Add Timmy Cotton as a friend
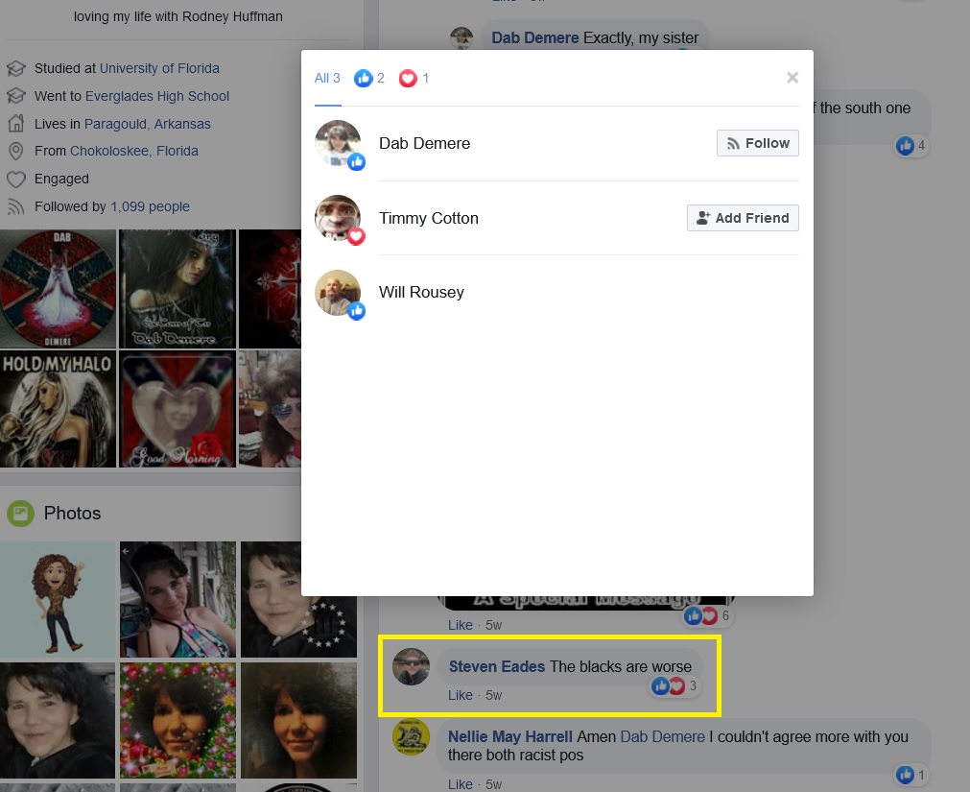The image size is (970, 792). pyautogui.click(x=743, y=218)
